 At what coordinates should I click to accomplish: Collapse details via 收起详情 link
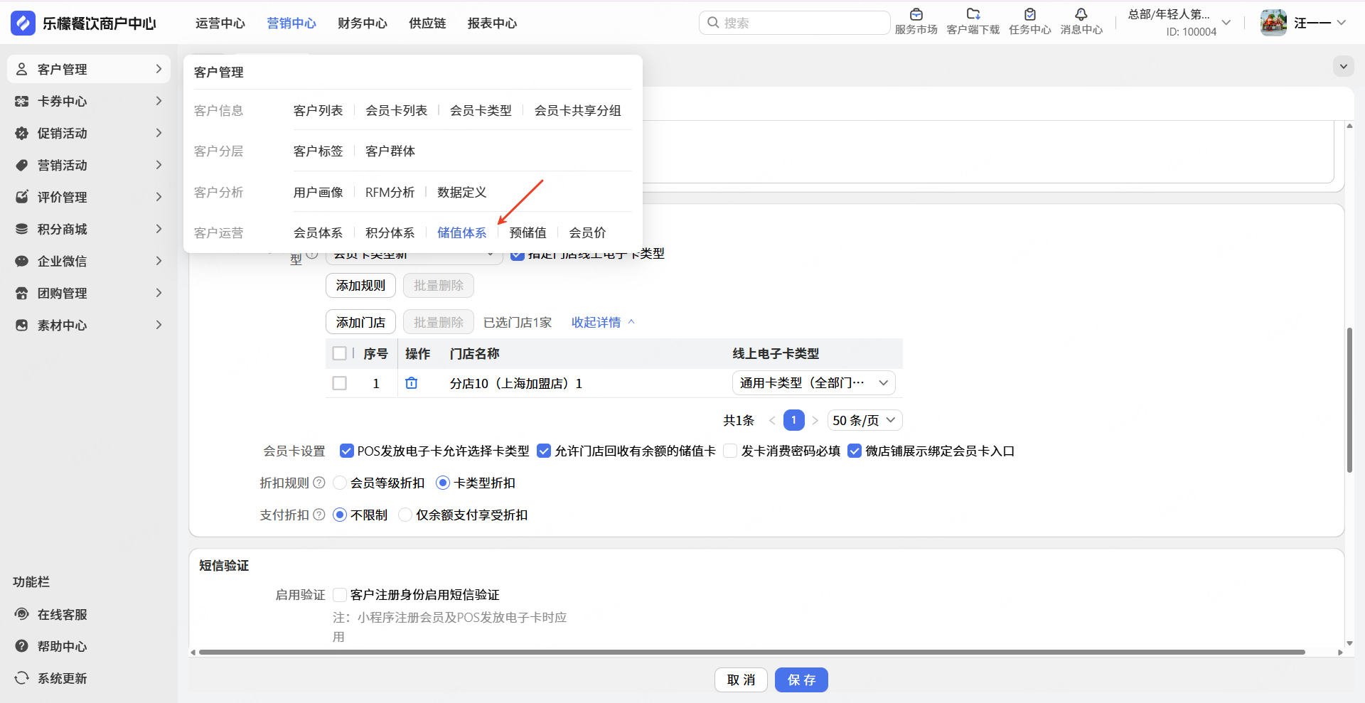[603, 323]
